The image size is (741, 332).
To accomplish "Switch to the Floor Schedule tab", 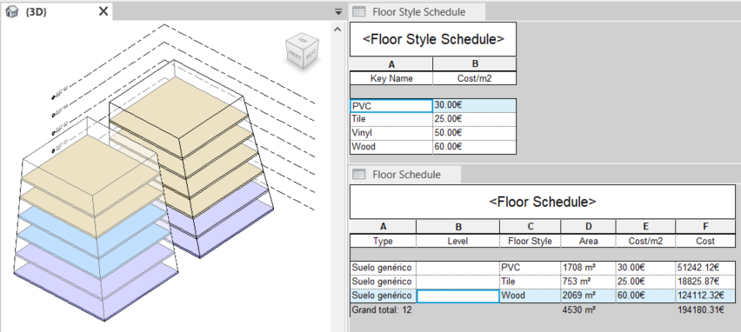I will coord(405,175).
